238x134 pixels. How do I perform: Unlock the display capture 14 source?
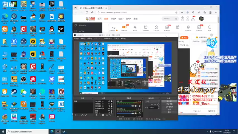pyautogui.click(x=112, y=104)
